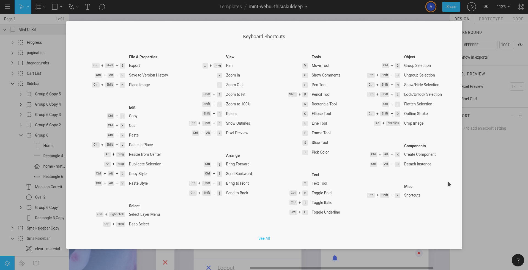Select the Comment tool bubble
Image resolution: width=528 pixels, height=270 pixels.
click(x=102, y=7)
